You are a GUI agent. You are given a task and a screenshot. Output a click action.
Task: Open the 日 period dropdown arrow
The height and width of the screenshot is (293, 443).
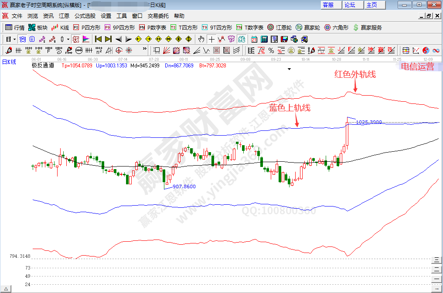14,39
